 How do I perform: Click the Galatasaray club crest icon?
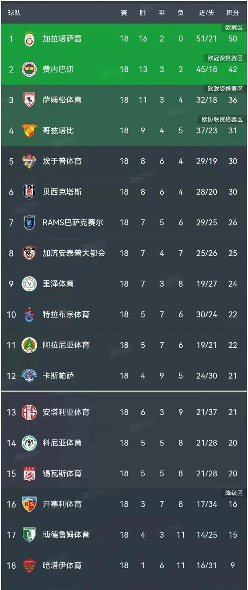(x=29, y=39)
